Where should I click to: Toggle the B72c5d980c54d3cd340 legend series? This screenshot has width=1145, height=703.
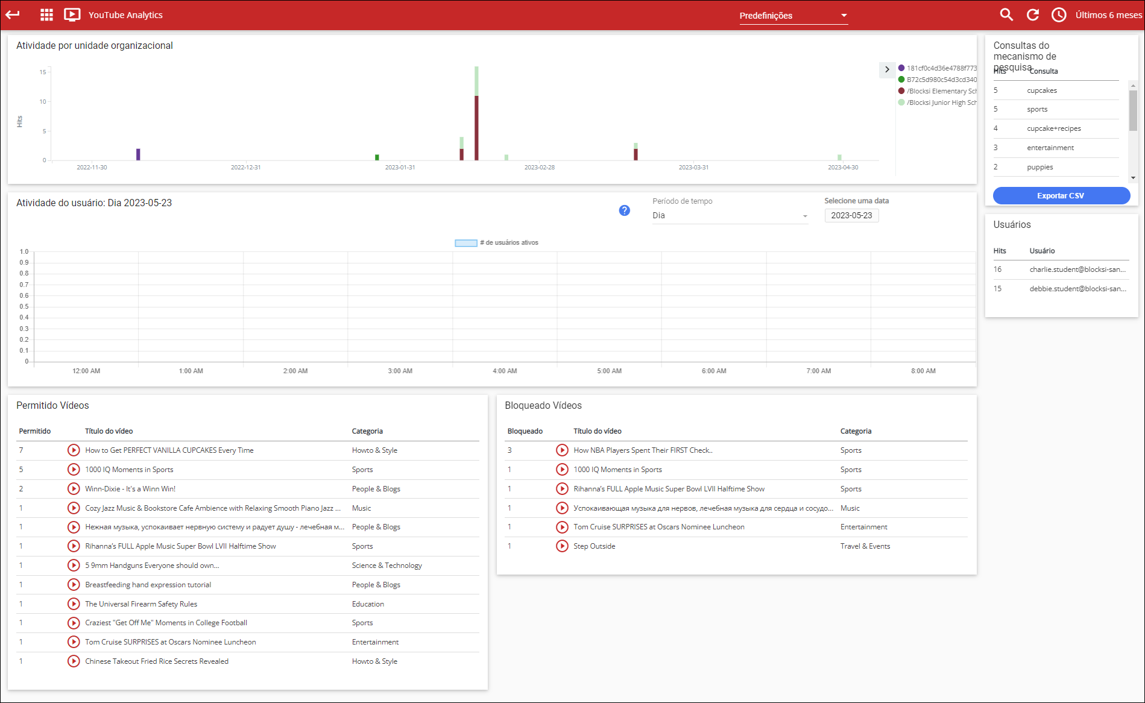[x=938, y=80]
